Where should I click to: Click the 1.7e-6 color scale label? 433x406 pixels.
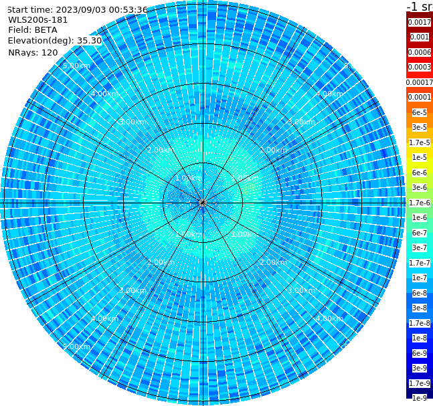pyautogui.click(x=420, y=203)
